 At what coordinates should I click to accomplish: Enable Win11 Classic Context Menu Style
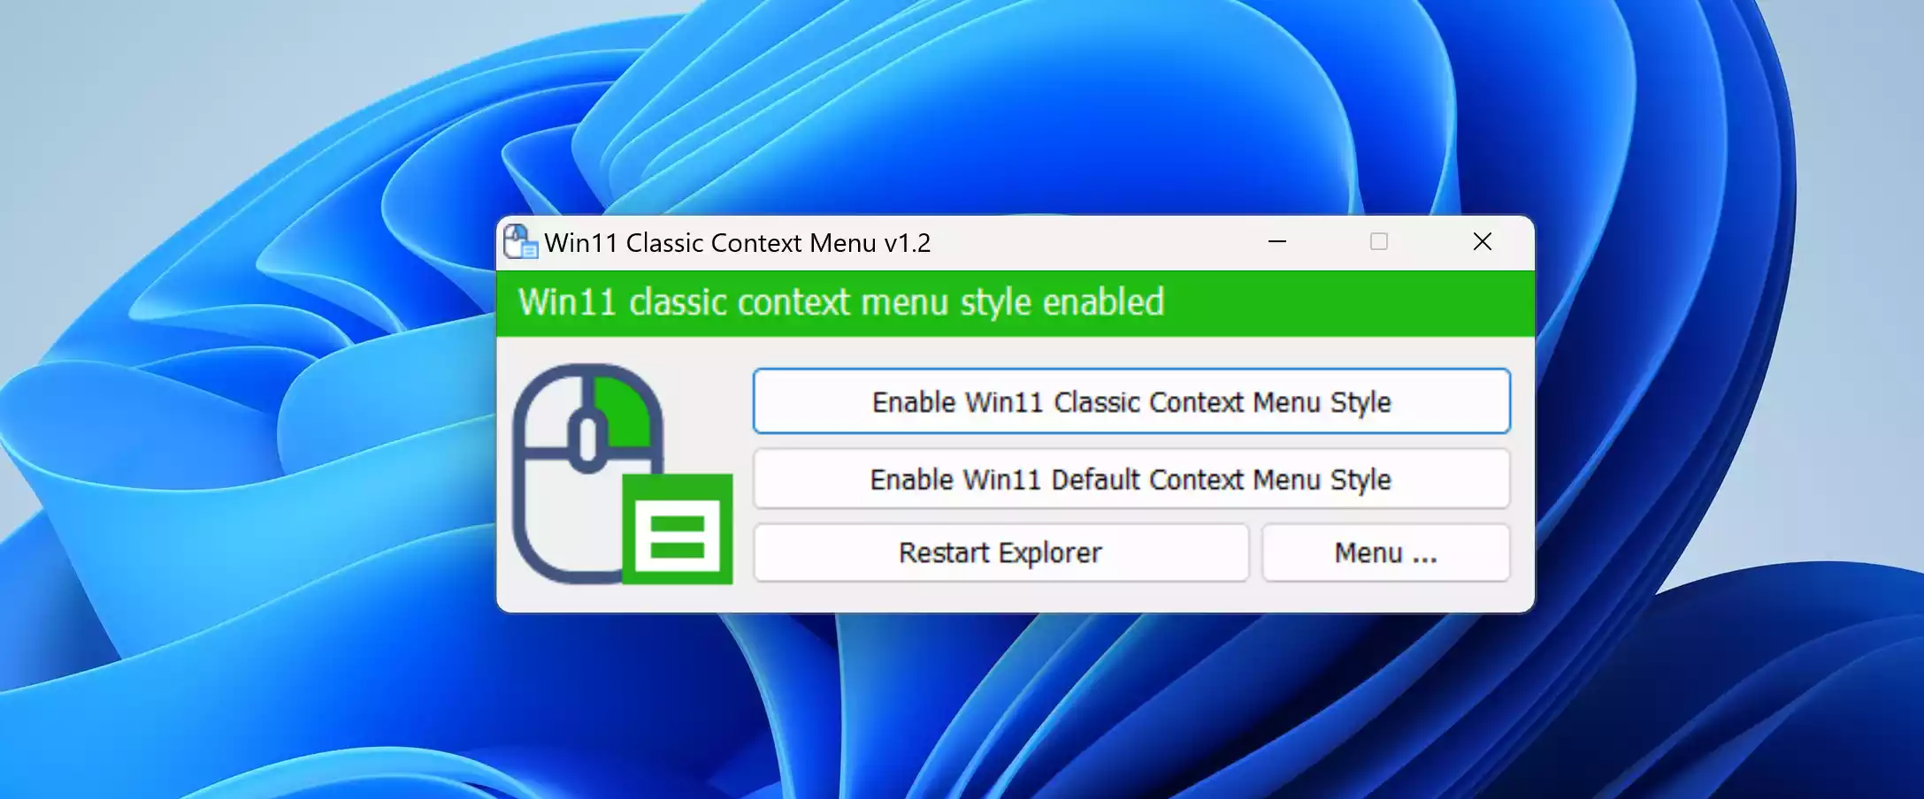click(1131, 401)
